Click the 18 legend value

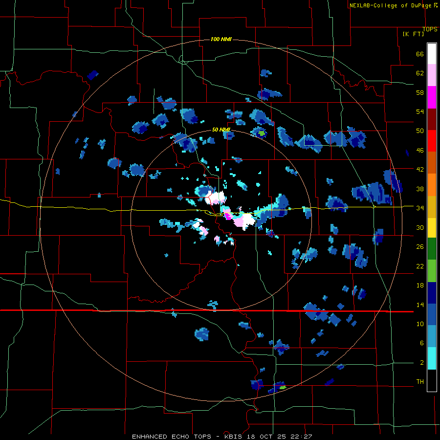tap(420, 286)
